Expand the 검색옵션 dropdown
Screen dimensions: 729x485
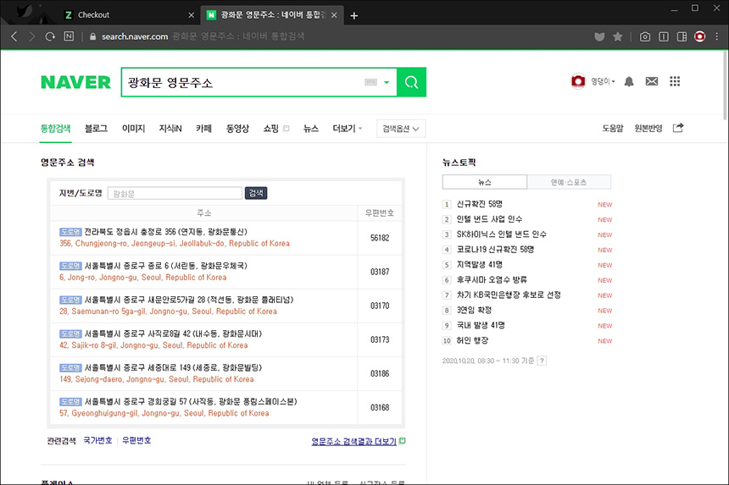point(401,129)
